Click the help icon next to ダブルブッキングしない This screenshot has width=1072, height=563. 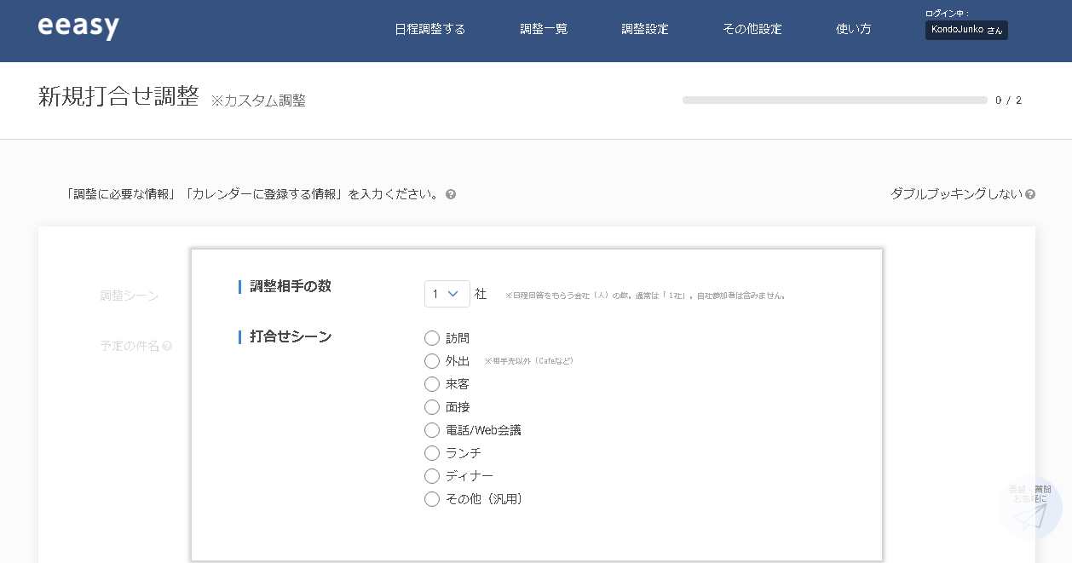1030,194
